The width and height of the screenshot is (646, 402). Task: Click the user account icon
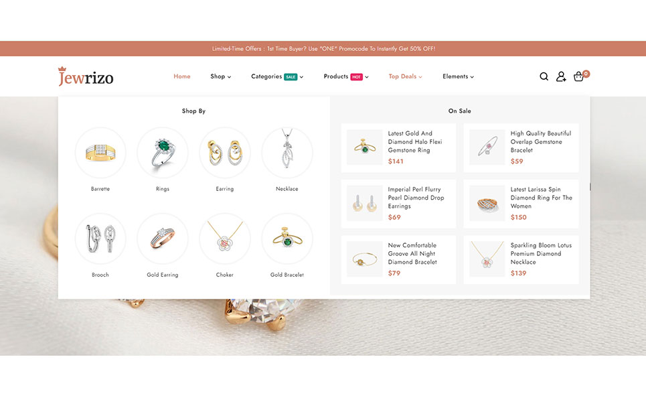(561, 76)
